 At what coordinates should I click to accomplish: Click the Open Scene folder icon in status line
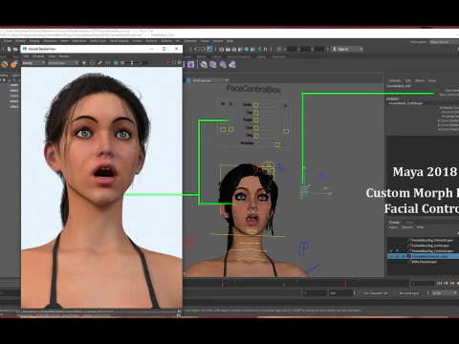click(15, 49)
